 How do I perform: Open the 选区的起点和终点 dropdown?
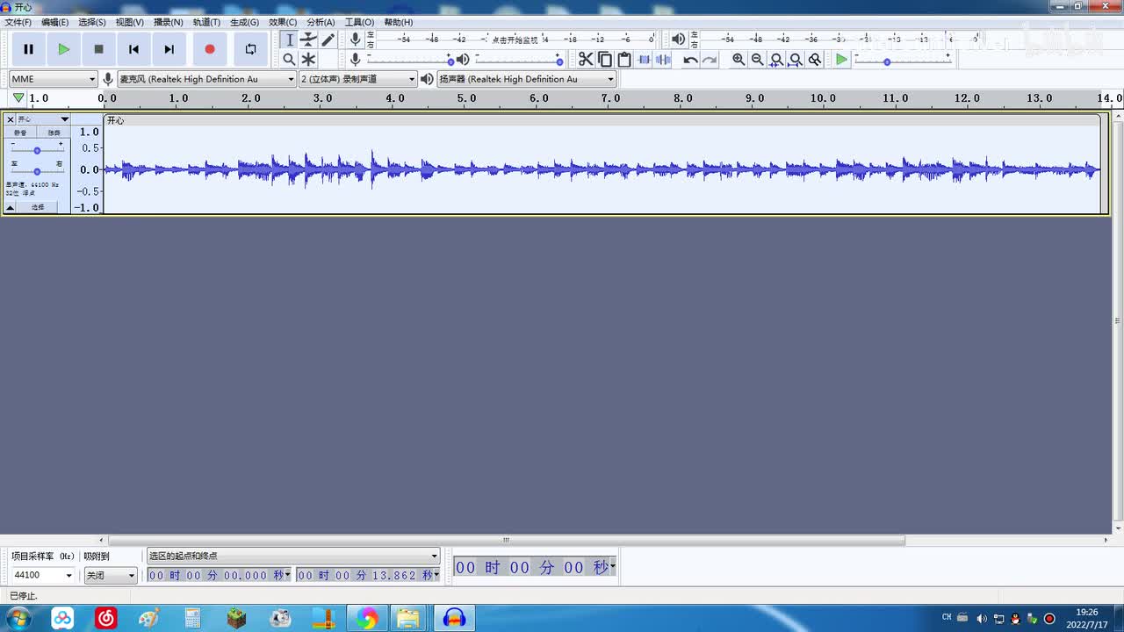pos(293,556)
